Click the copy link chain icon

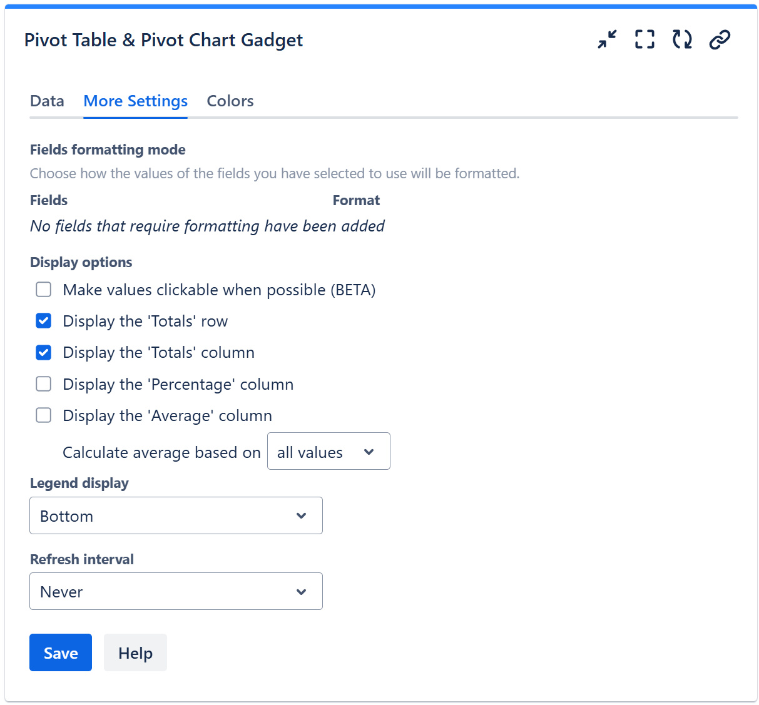click(x=720, y=39)
